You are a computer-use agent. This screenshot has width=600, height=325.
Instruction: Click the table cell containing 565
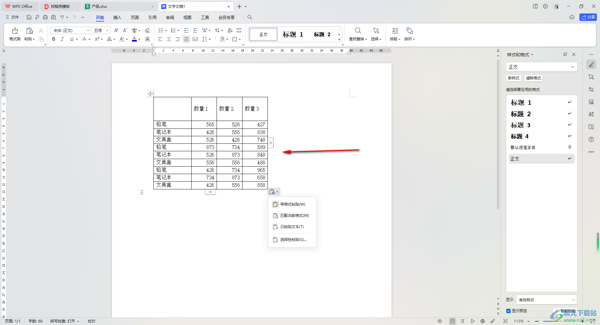tap(204, 124)
